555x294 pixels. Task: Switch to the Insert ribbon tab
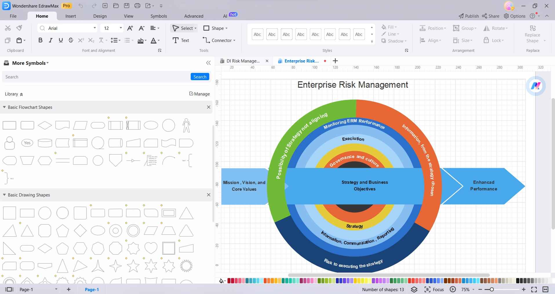tap(71, 16)
